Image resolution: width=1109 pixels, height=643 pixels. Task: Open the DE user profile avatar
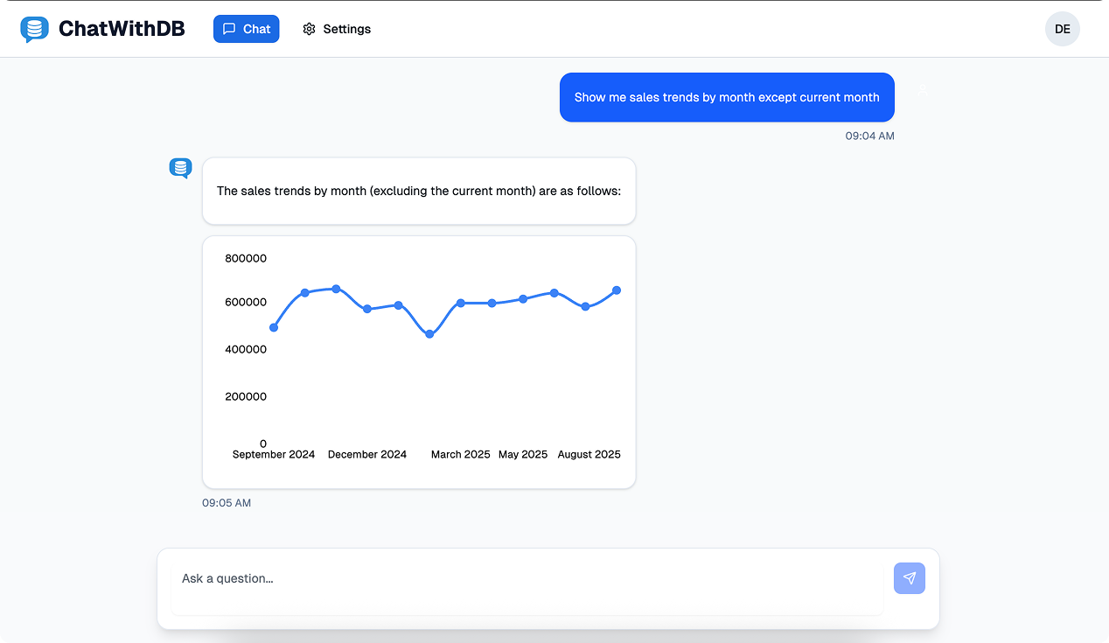1062,29
